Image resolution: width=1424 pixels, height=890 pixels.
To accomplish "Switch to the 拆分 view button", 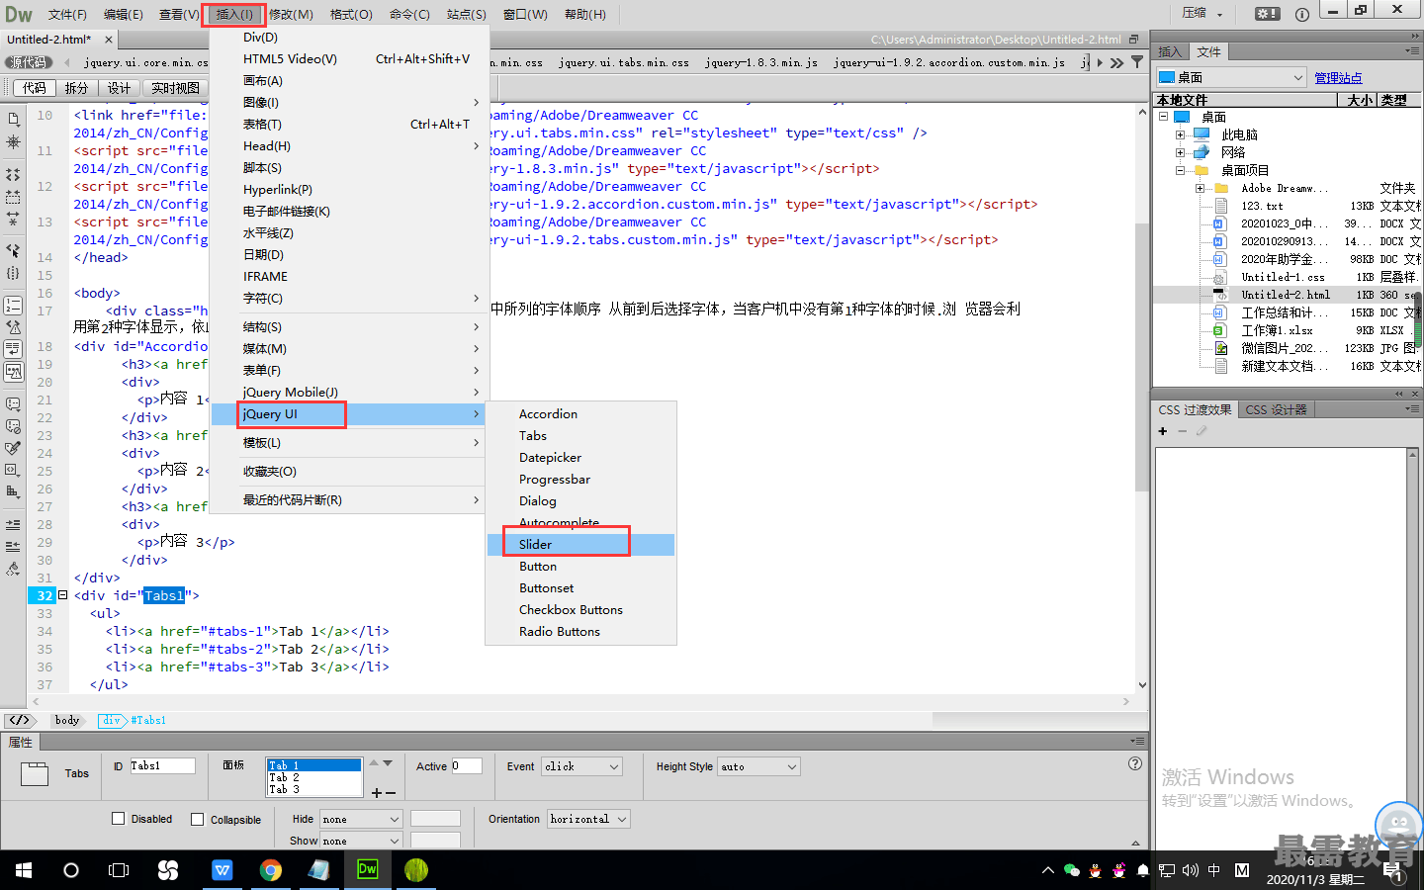I will 76,88.
